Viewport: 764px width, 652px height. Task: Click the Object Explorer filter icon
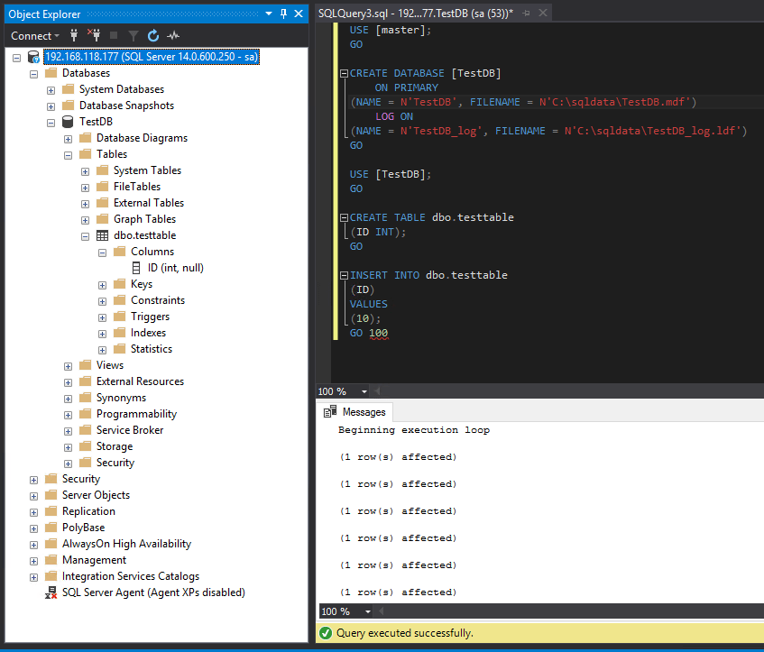tap(133, 36)
